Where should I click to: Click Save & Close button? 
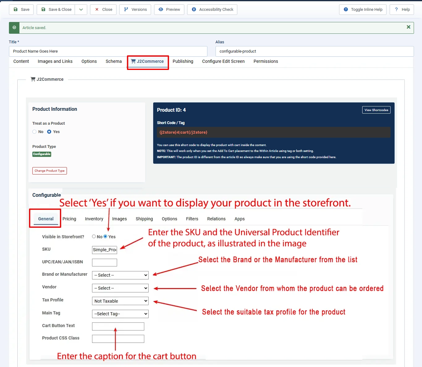(56, 10)
